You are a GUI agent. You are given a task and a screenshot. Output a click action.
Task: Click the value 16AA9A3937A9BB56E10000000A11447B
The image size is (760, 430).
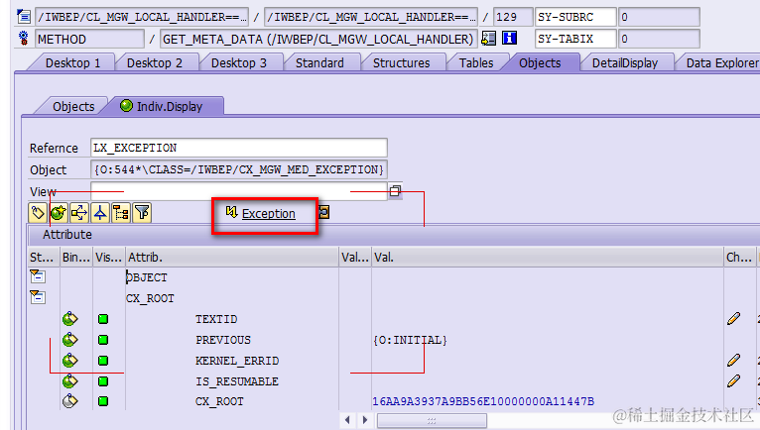(x=483, y=401)
